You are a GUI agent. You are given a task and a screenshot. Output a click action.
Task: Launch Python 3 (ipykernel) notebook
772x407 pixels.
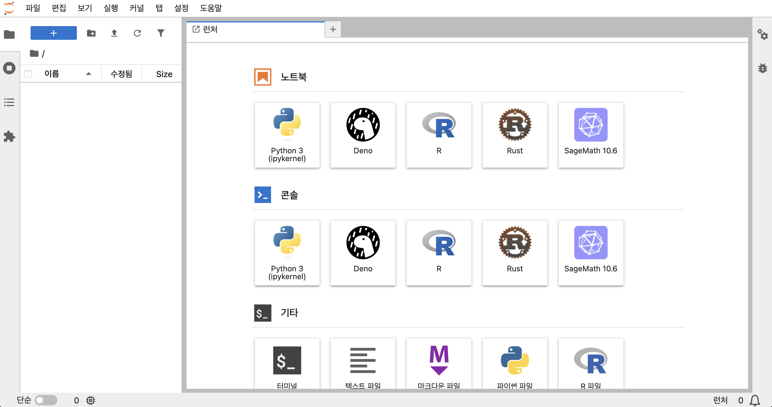287,135
